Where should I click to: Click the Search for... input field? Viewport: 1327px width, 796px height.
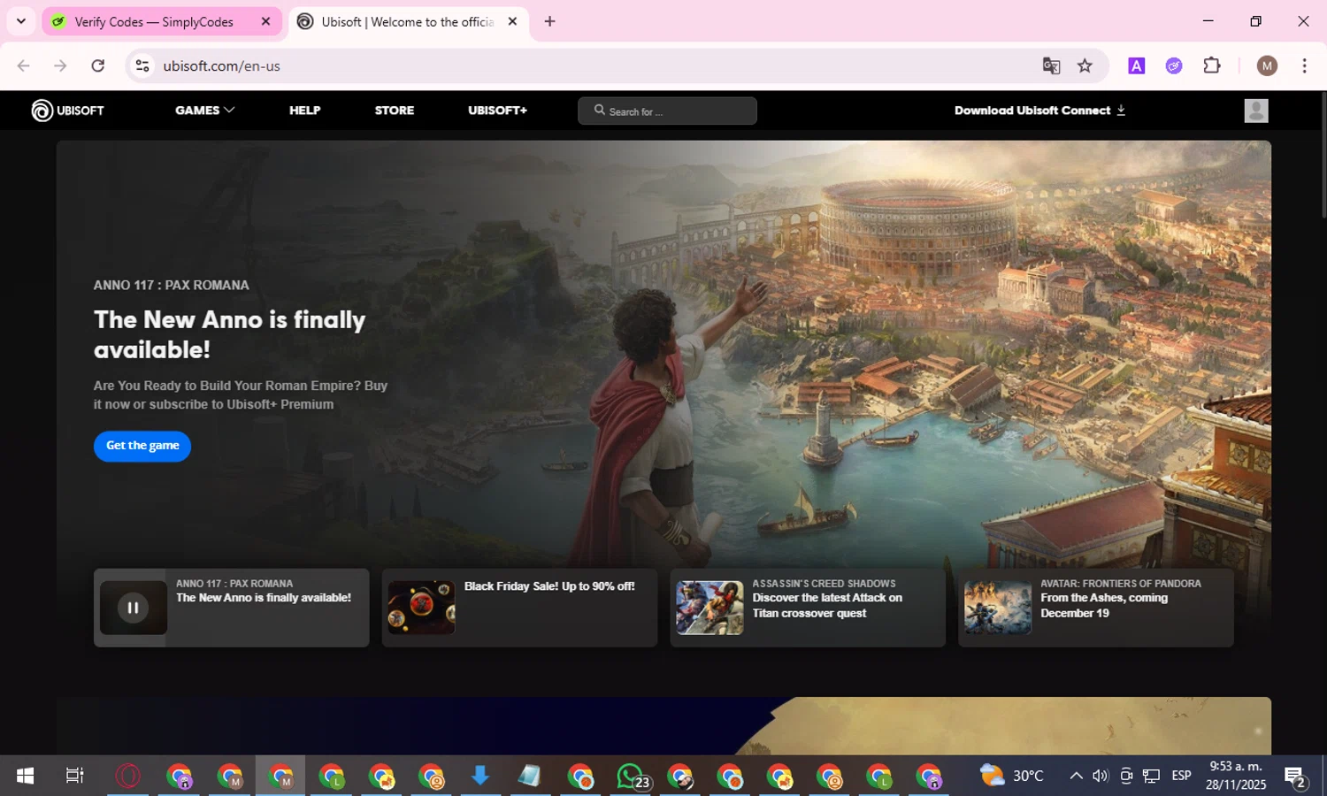[x=667, y=111]
